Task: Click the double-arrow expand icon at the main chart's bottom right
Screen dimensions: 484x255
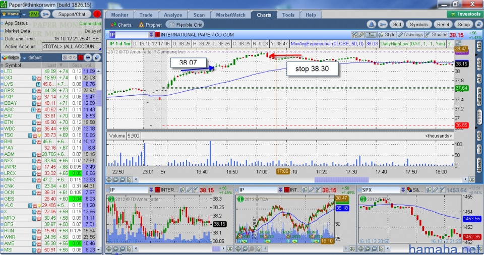Action: pyautogui.click(x=472, y=179)
